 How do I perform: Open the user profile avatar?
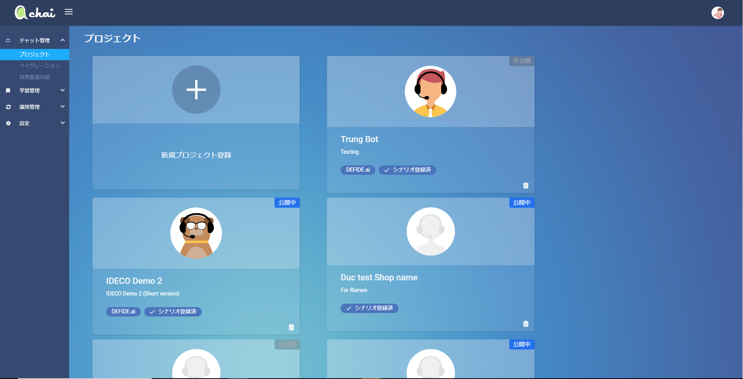(x=717, y=13)
